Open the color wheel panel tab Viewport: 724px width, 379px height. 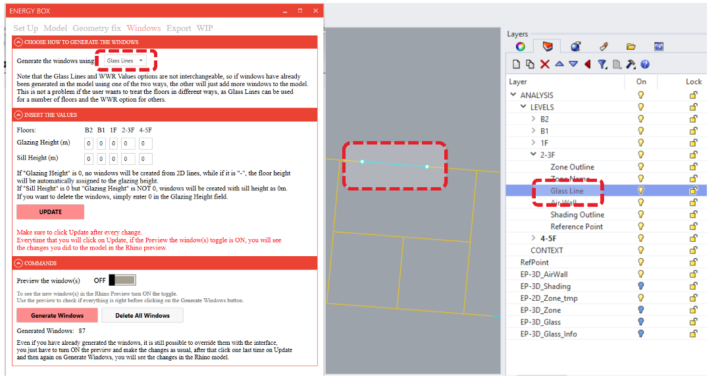tap(520, 47)
